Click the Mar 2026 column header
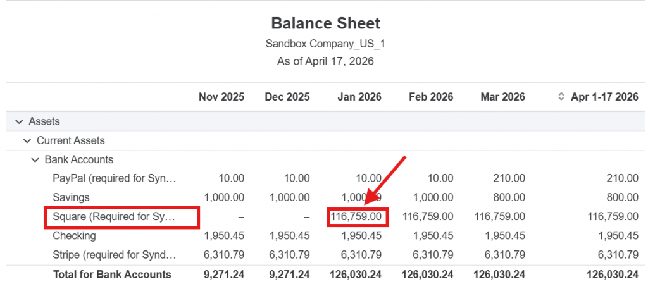 502,97
